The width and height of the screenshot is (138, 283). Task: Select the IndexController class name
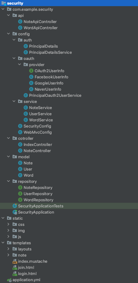(38, 144)
